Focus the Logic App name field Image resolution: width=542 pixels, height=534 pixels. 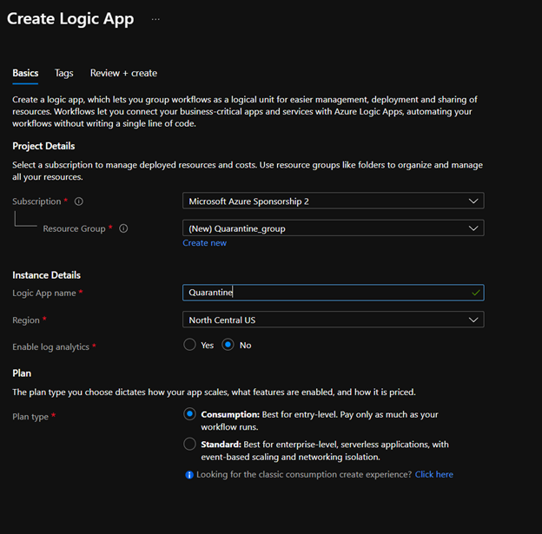[x=334, y=293]
